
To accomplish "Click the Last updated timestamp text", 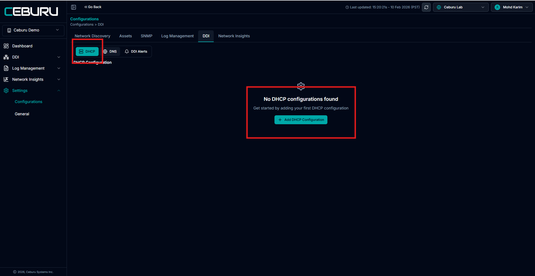I will [x=385, y=7].
